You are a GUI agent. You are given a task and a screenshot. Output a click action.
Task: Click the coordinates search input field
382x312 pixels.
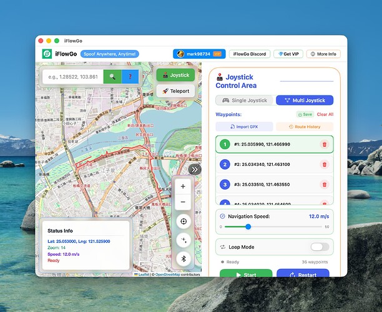click(73, 77)
